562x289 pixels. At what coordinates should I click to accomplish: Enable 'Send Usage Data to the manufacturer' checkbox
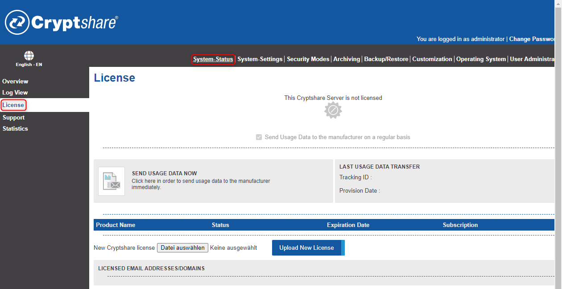tap(259, 137)
